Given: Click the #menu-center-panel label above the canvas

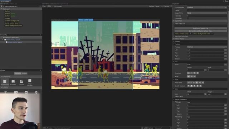Looking at the screenshot, I should (x=86, y=20).
